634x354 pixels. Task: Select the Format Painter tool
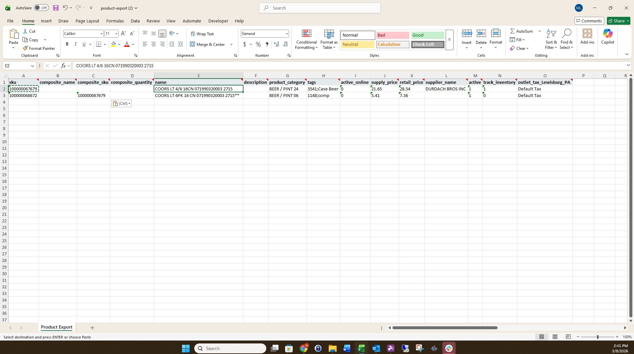39,48
